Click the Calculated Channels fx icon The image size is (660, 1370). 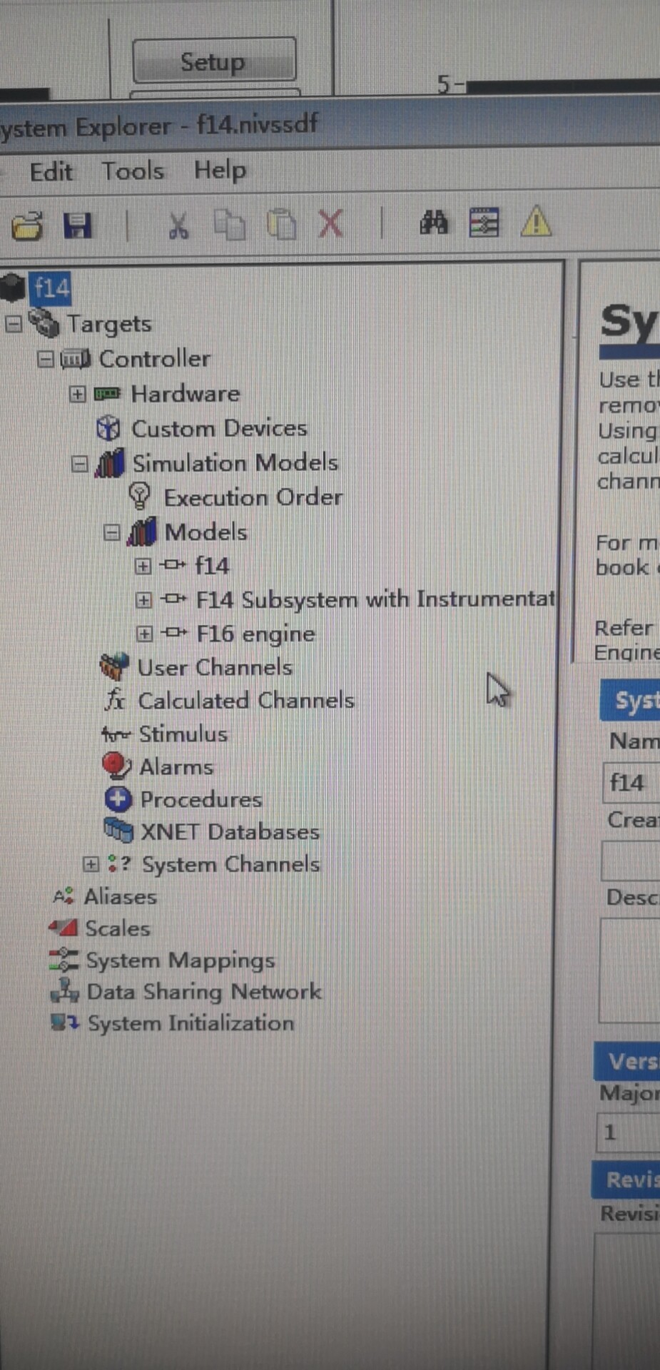[x=115, y=700]
